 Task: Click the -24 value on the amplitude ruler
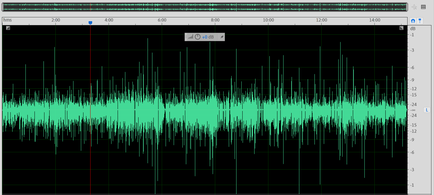[413, 104]
